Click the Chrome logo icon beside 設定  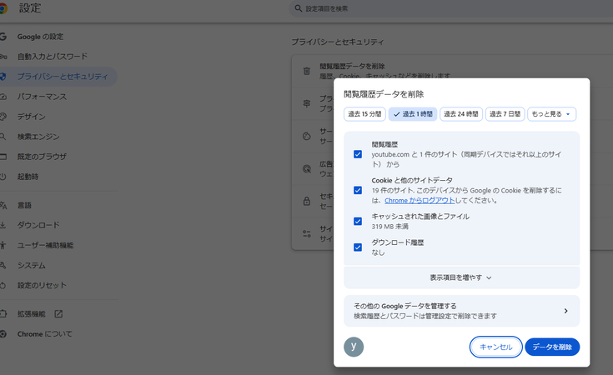3,8
